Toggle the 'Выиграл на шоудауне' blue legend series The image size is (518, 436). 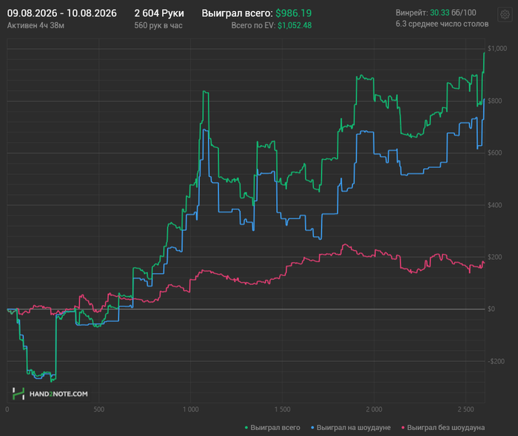point(351,427)
